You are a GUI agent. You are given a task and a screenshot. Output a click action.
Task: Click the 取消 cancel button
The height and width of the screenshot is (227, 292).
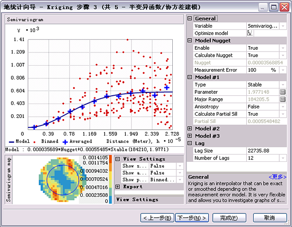click(x=269, y=217)
